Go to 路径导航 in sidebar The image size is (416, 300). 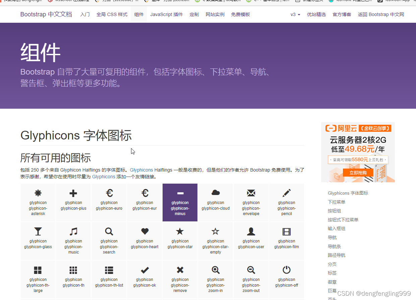pyautogui.click(x=337, y=255)
